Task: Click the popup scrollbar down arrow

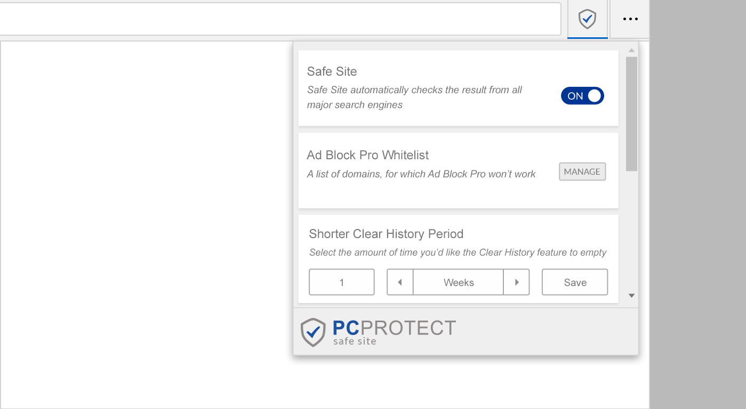Action: pos(631,296)
